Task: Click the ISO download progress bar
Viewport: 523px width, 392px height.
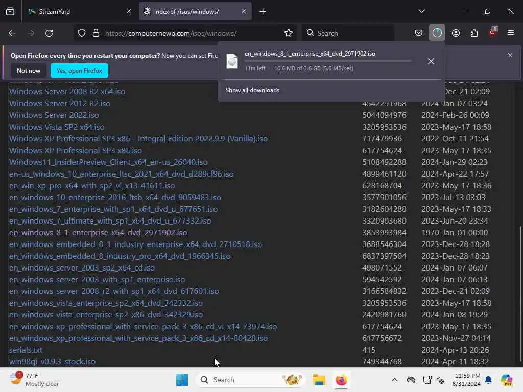Action: coord(328,61)
